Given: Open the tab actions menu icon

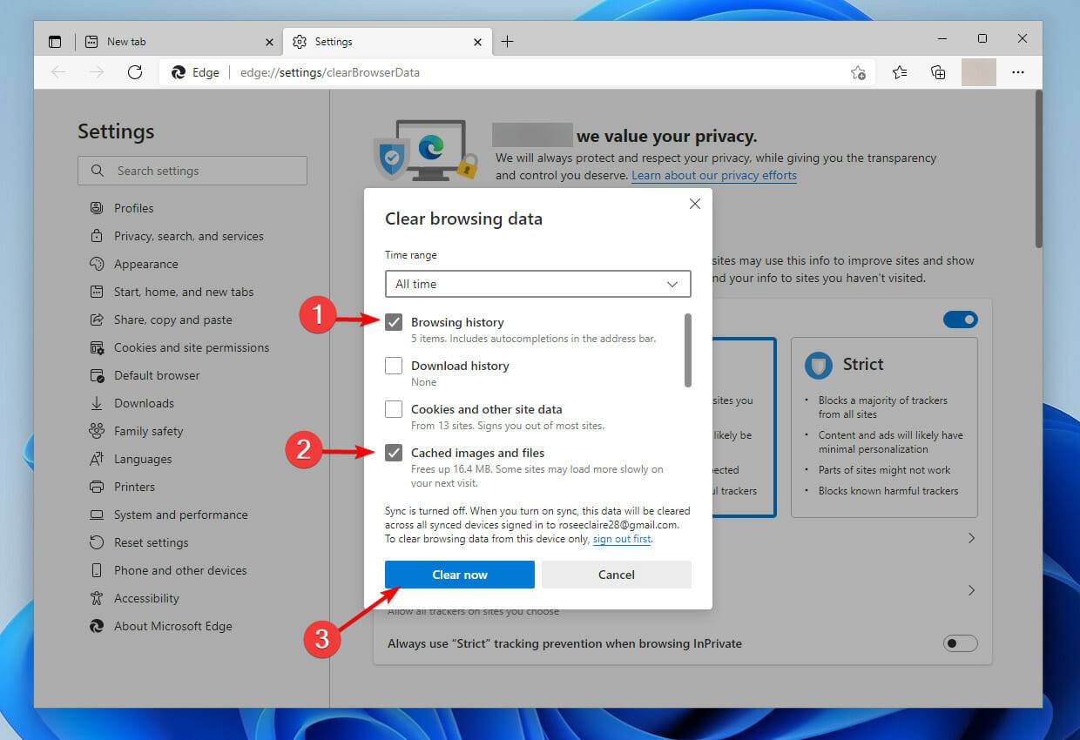Looking at the screenshot, I should coord(55,41).
